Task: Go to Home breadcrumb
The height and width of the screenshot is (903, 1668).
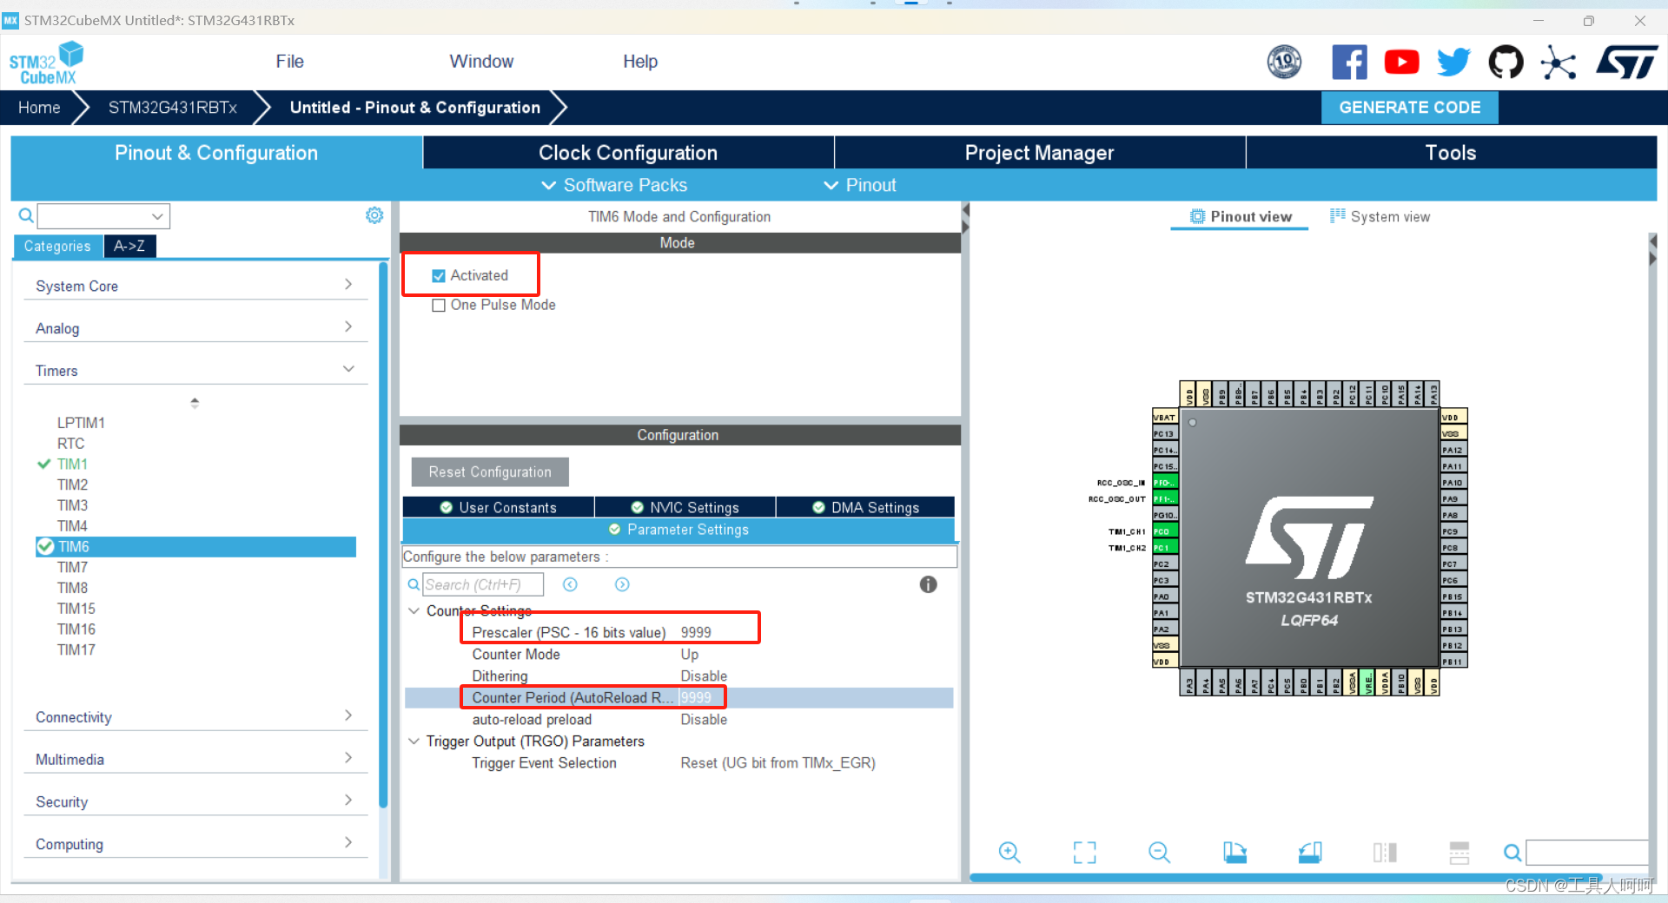Action: tap(39, 108)
